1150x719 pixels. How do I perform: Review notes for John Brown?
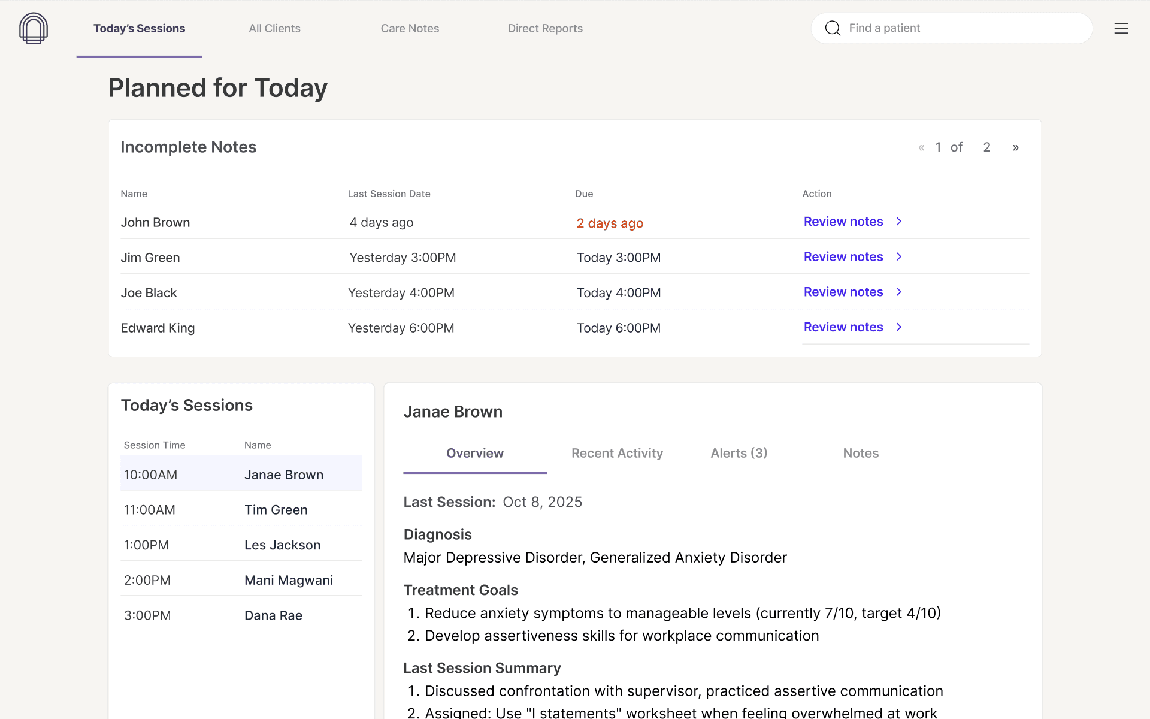843,222
